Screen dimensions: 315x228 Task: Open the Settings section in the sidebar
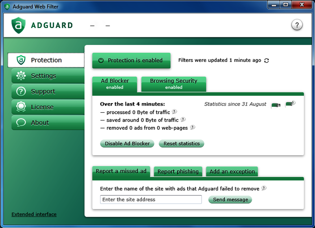(48, 76)
